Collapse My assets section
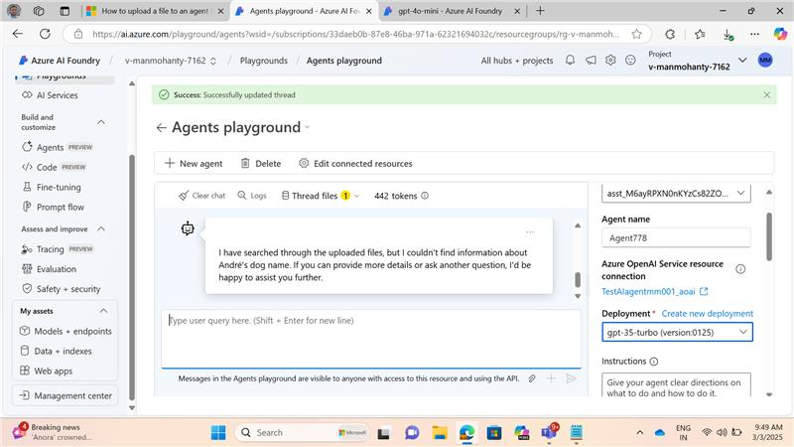This screenshot has height=447, width=794. (104, 311)
